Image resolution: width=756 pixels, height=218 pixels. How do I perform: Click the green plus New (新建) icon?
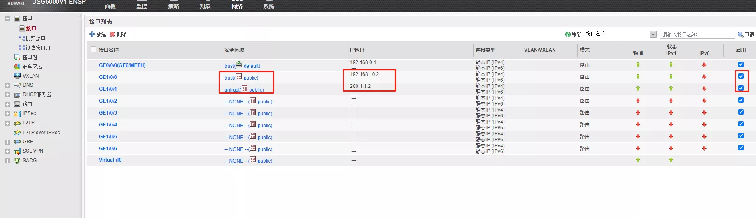92,34
